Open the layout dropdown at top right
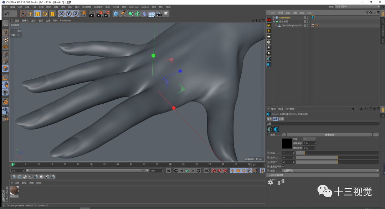 (x=358, y=7)
